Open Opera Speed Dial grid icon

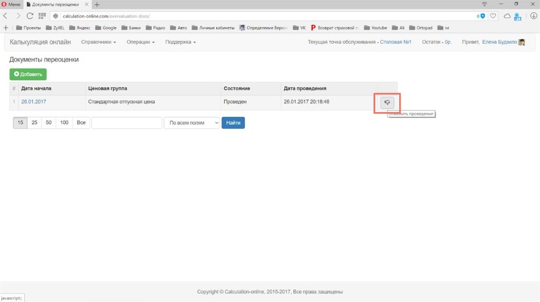click(42, 16)
